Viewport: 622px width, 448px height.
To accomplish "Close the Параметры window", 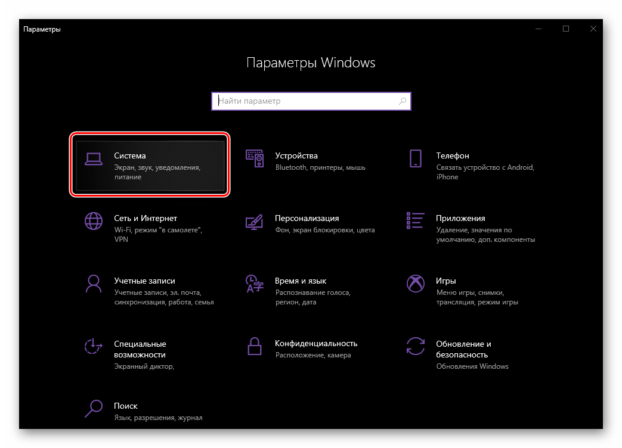I will point(593,29).
